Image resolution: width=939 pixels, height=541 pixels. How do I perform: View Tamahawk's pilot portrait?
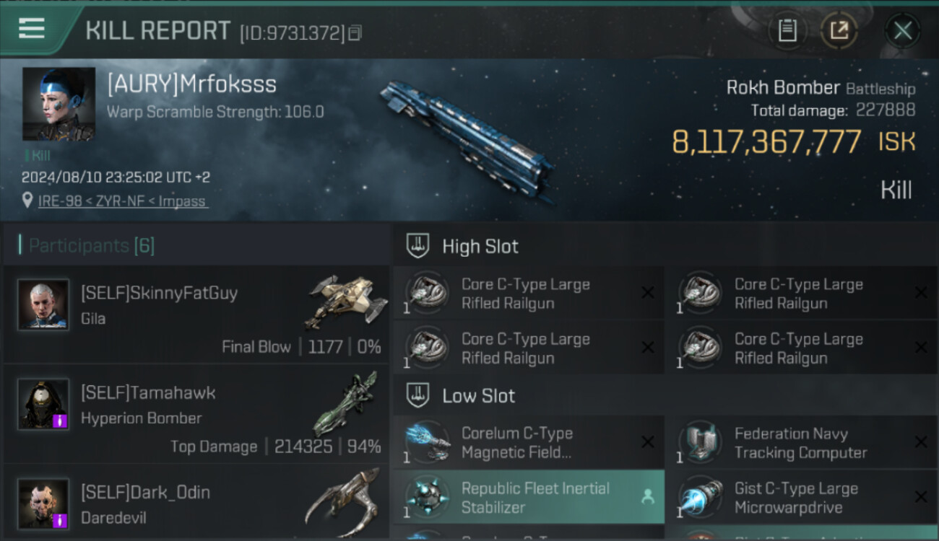tap(43, 404)
